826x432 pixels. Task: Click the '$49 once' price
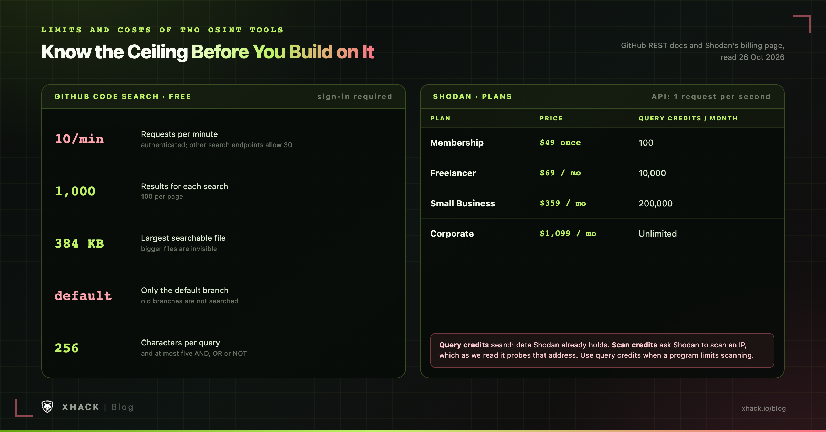(560, 143)
